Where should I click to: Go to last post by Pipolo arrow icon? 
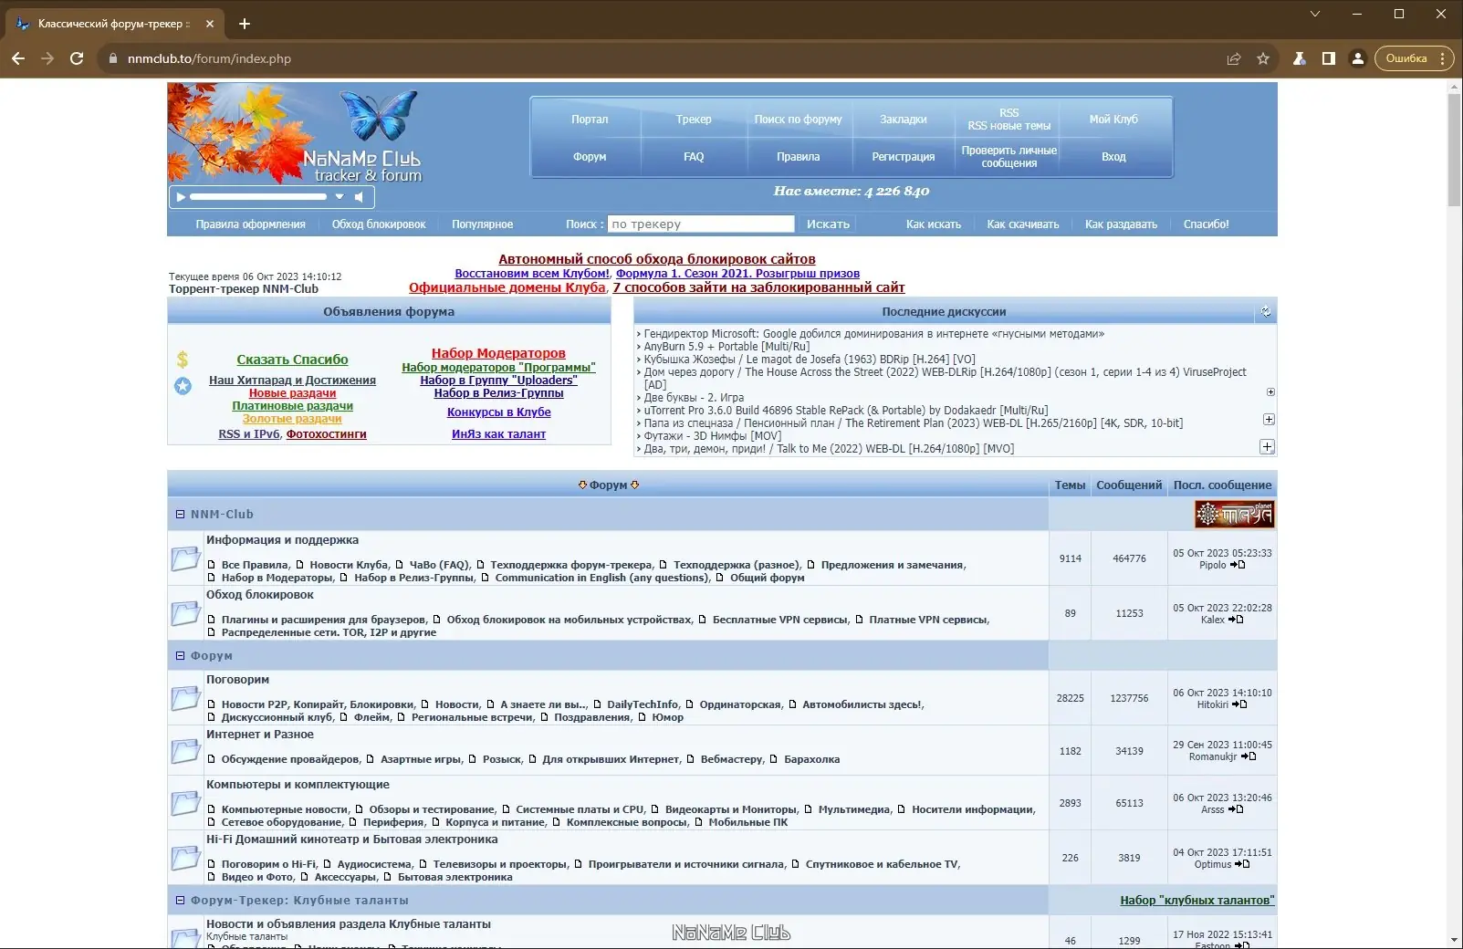click(x=1238, y=566)
